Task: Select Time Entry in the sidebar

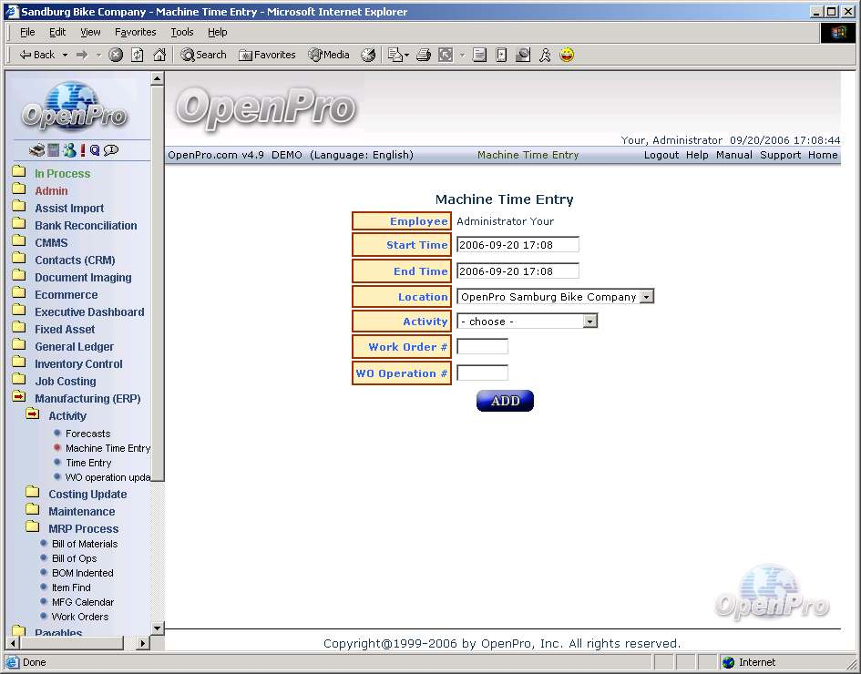Action: tap(88, 463)
